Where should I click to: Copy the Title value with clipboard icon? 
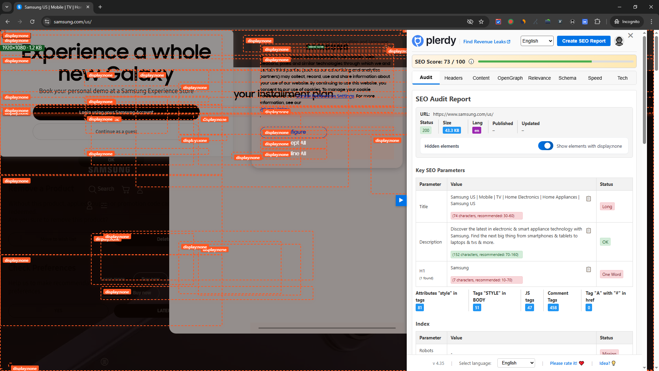588,199
